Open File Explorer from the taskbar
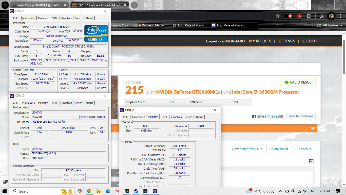This screenshot has width=346, height=195. [x=98, y=191]
